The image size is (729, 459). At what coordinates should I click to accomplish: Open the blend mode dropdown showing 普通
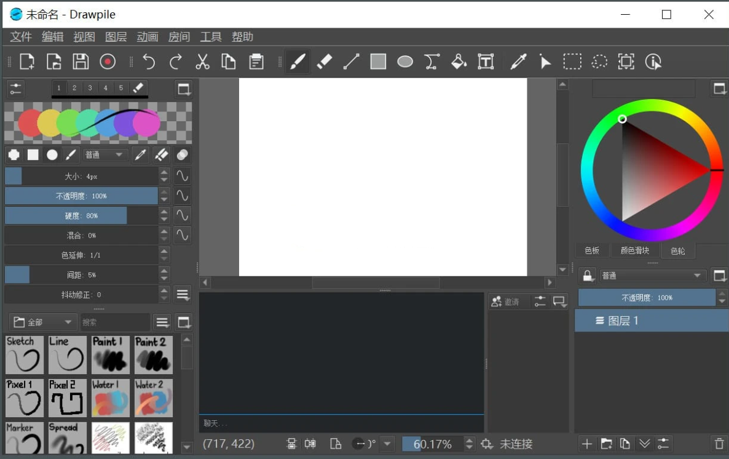coord(105,154)
